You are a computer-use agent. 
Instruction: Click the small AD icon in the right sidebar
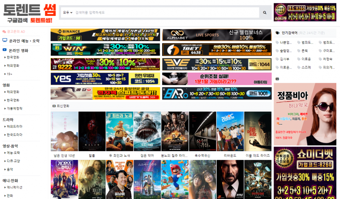pos(277,79)
